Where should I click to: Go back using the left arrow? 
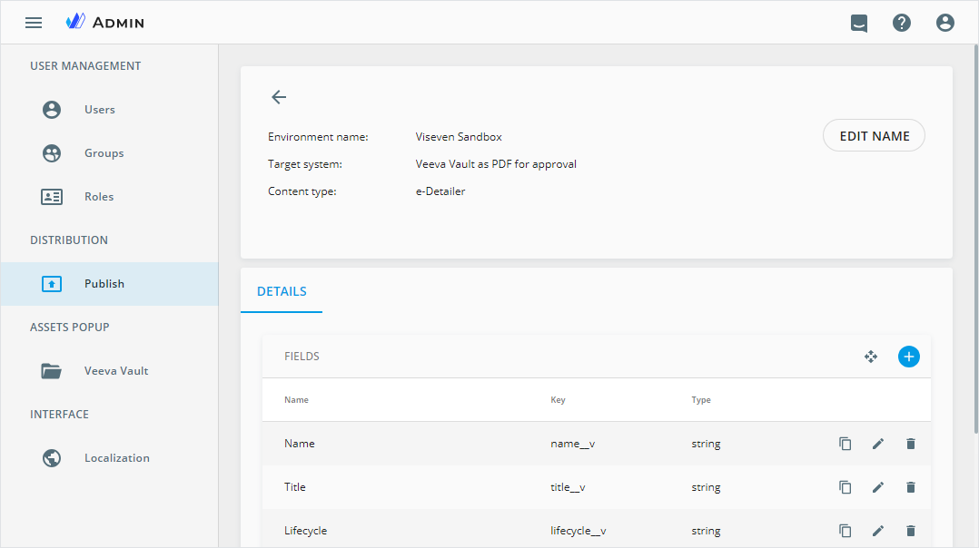279,97
